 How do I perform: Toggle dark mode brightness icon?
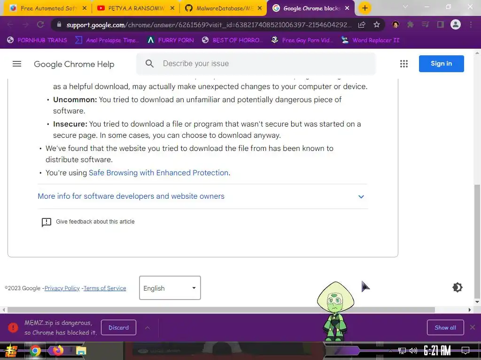(458, 287)
